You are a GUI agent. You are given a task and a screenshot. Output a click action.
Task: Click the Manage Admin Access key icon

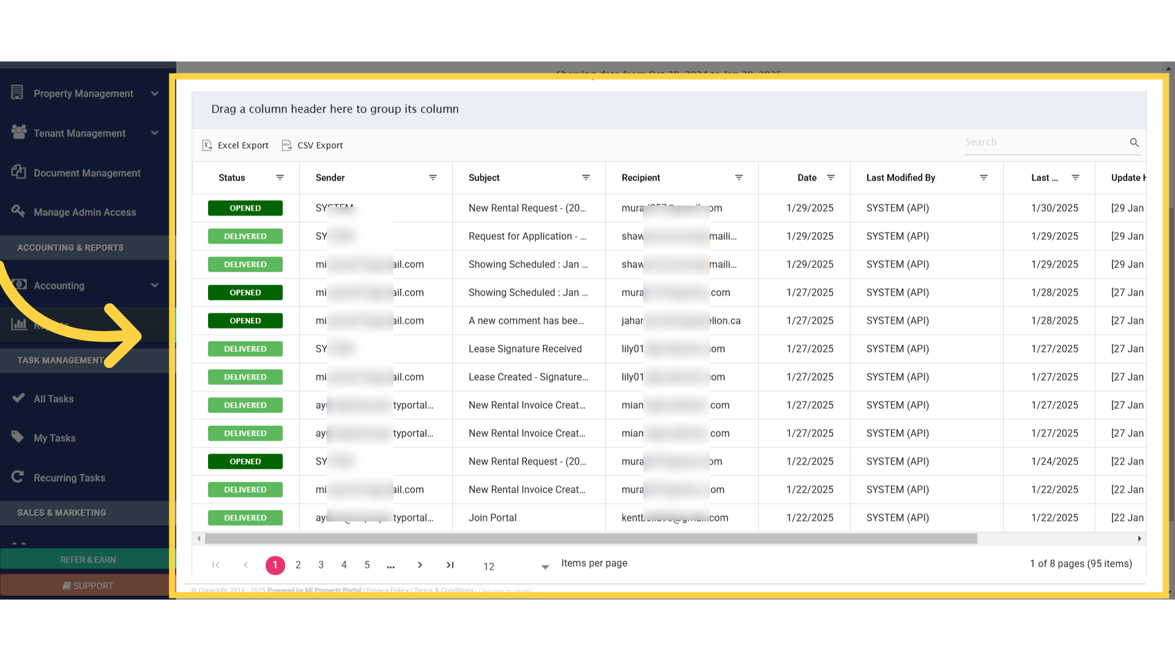pos(18,211)
